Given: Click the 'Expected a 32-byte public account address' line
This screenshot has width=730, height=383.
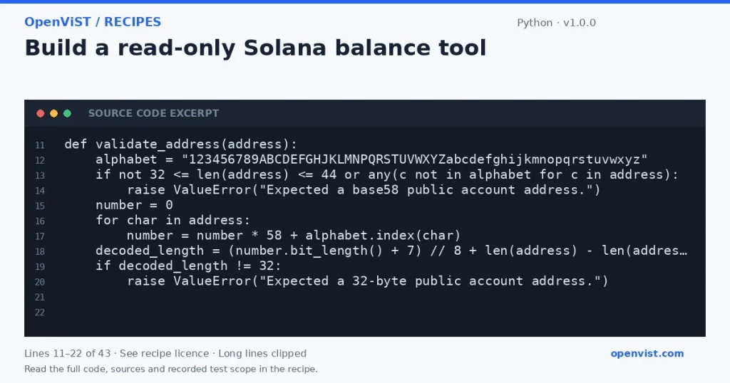Looking at the screenshot, I should click(367, 280).
